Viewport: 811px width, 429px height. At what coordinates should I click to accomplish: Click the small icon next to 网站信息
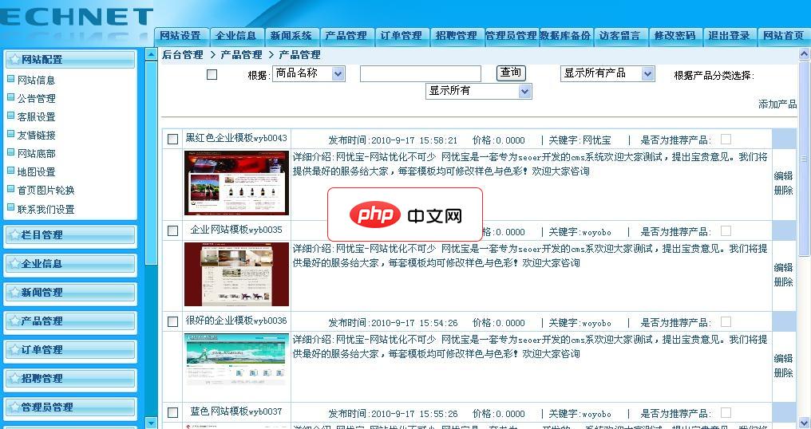(x=10, y=80)
